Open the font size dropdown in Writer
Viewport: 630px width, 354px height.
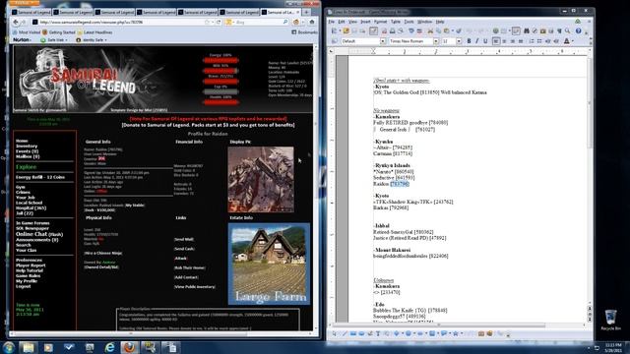[459, 41]
